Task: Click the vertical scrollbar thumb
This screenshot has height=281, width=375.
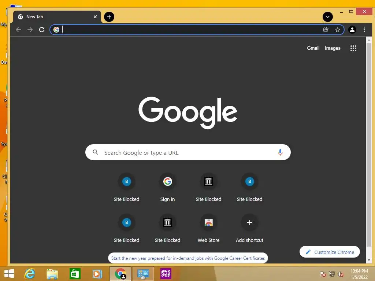Action: tap(369, 145)
